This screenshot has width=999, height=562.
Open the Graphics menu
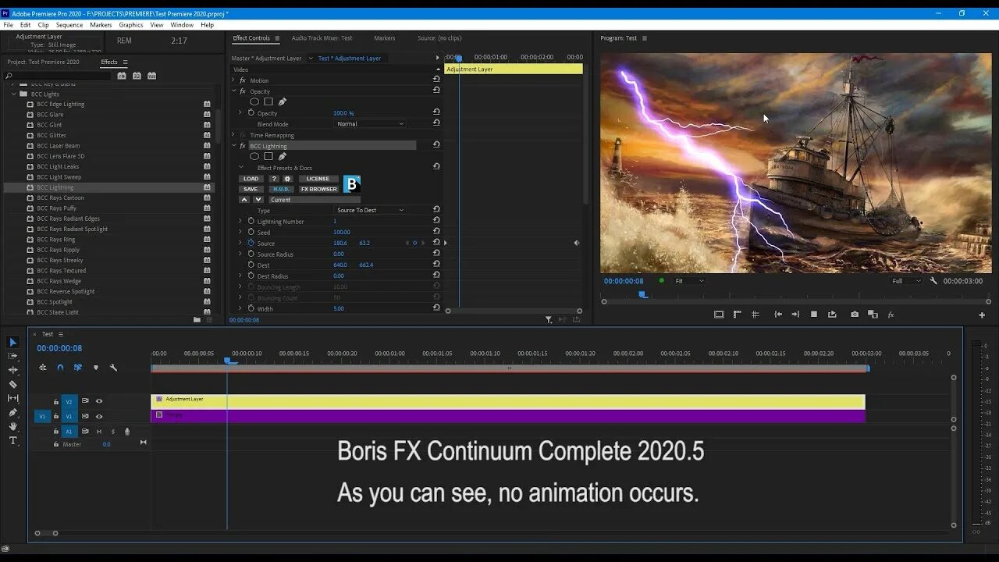point(131,25)
